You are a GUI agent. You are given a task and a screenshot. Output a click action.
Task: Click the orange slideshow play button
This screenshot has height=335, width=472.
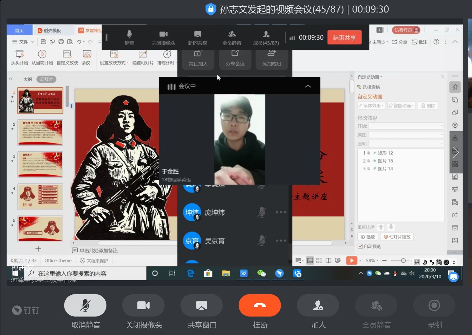[x=351, y=260]
